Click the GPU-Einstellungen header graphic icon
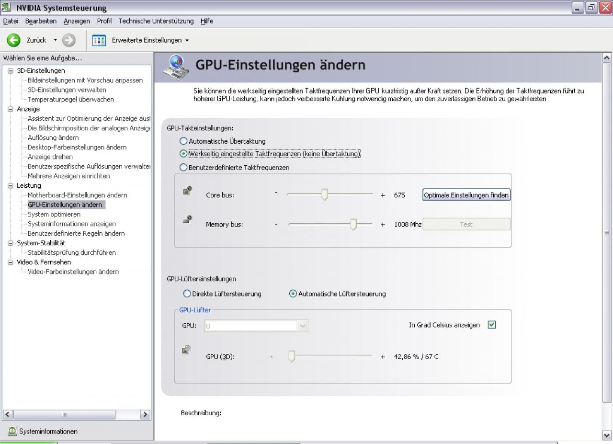Viewport: 613px width, 444px height. (175, 67)
